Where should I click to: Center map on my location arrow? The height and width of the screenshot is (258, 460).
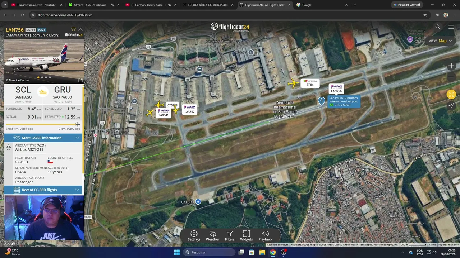(451, 106)
